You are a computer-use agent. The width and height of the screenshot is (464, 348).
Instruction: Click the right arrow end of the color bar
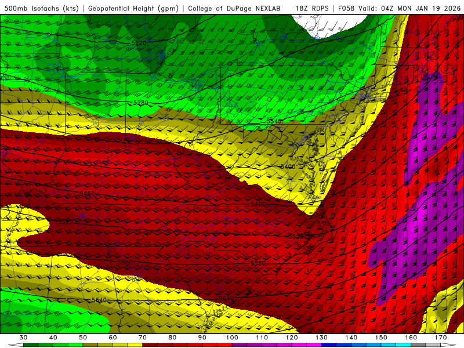point(448,344)
